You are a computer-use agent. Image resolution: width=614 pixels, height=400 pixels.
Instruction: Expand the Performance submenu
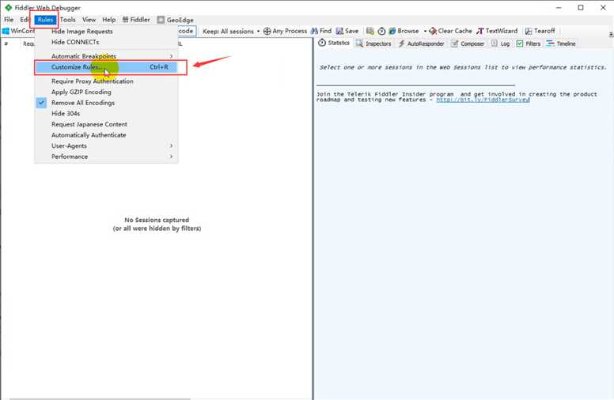coord(106,157)
